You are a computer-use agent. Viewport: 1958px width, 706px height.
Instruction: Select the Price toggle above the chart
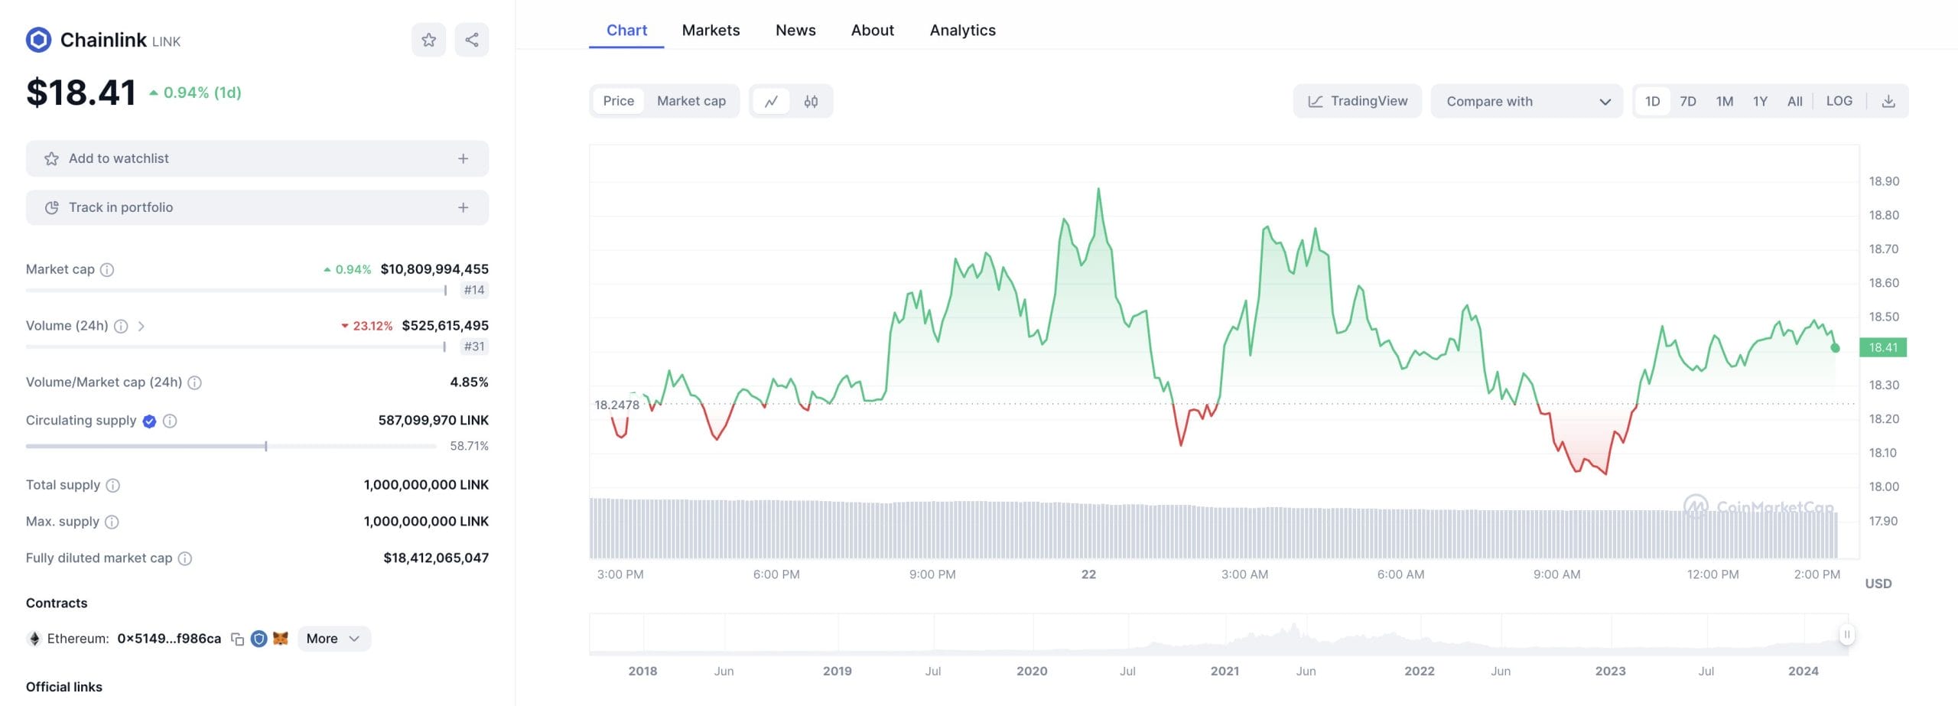pyautogui.click(x=618, y=100)
